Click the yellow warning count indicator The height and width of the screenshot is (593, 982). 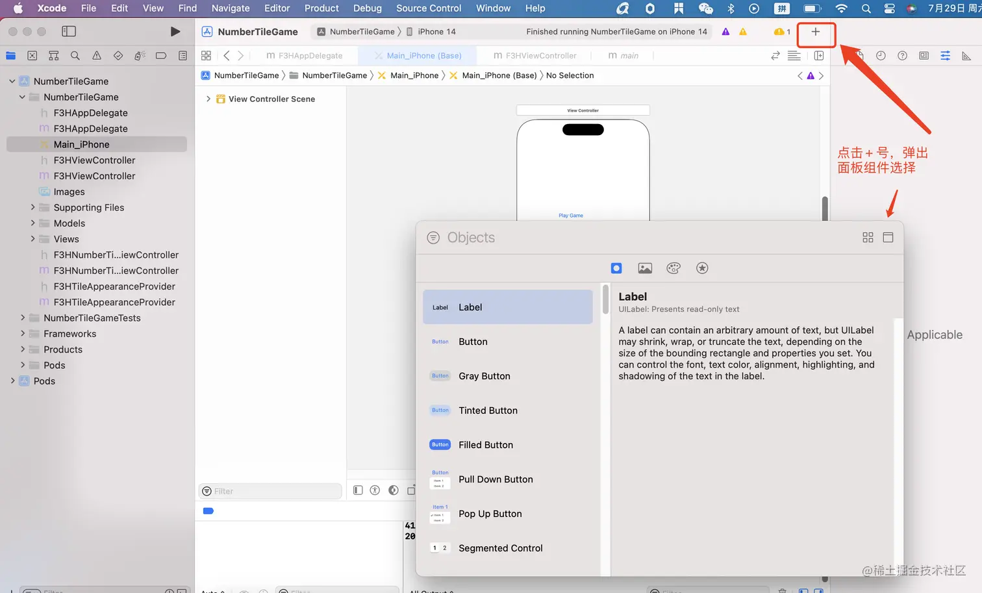(x=782, y=32)
